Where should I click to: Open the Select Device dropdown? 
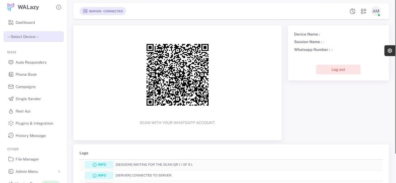coord(33,37)
